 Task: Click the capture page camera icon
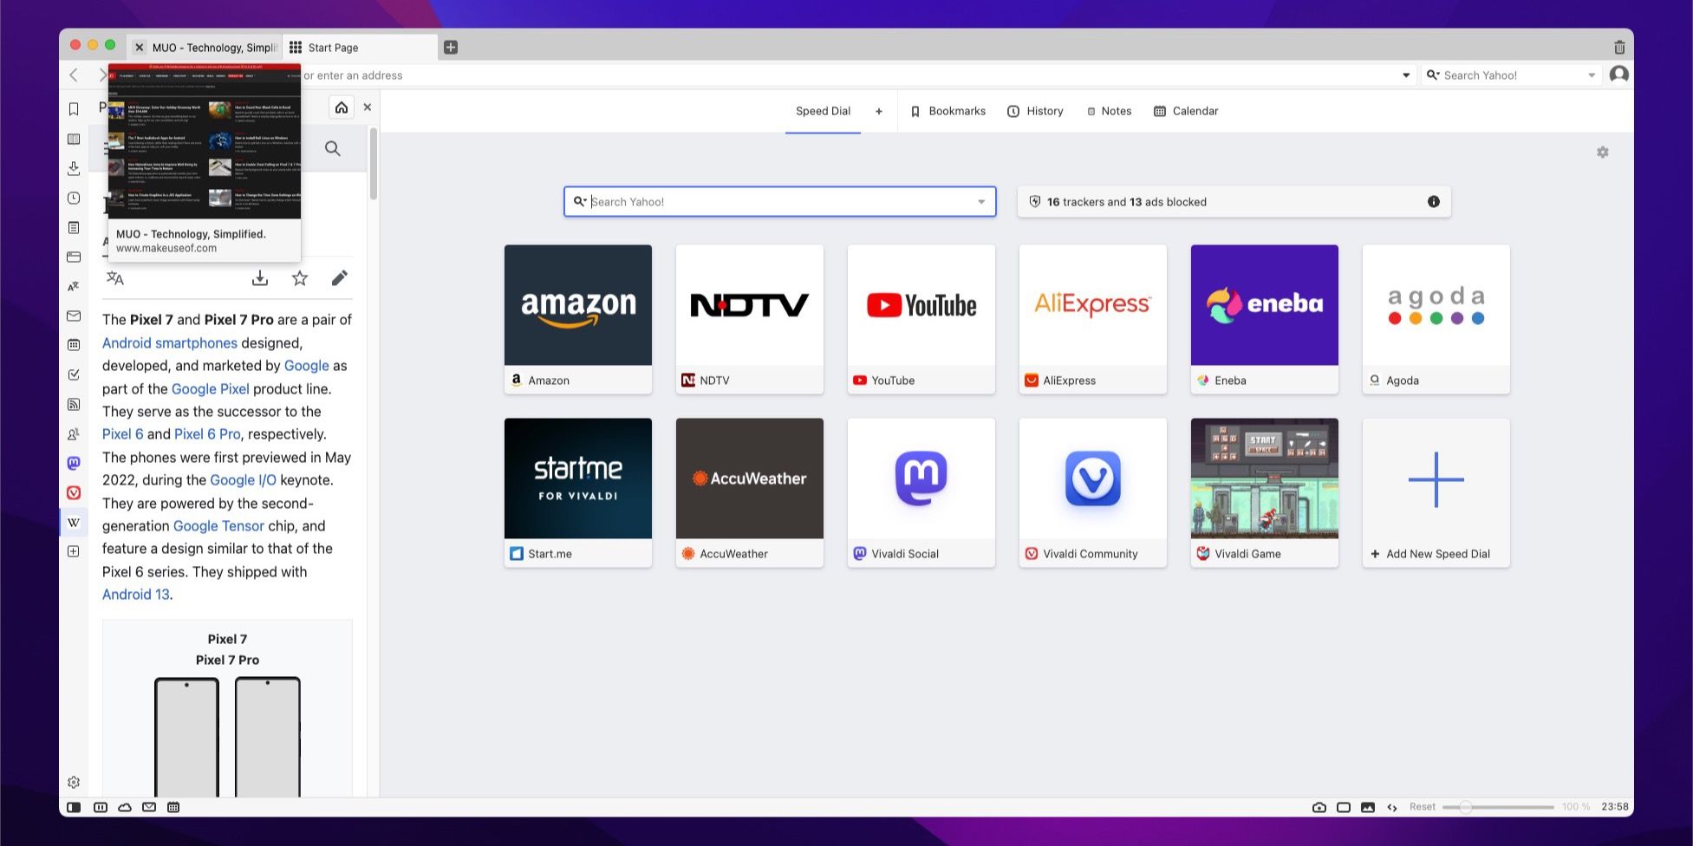coord(1319,807)
